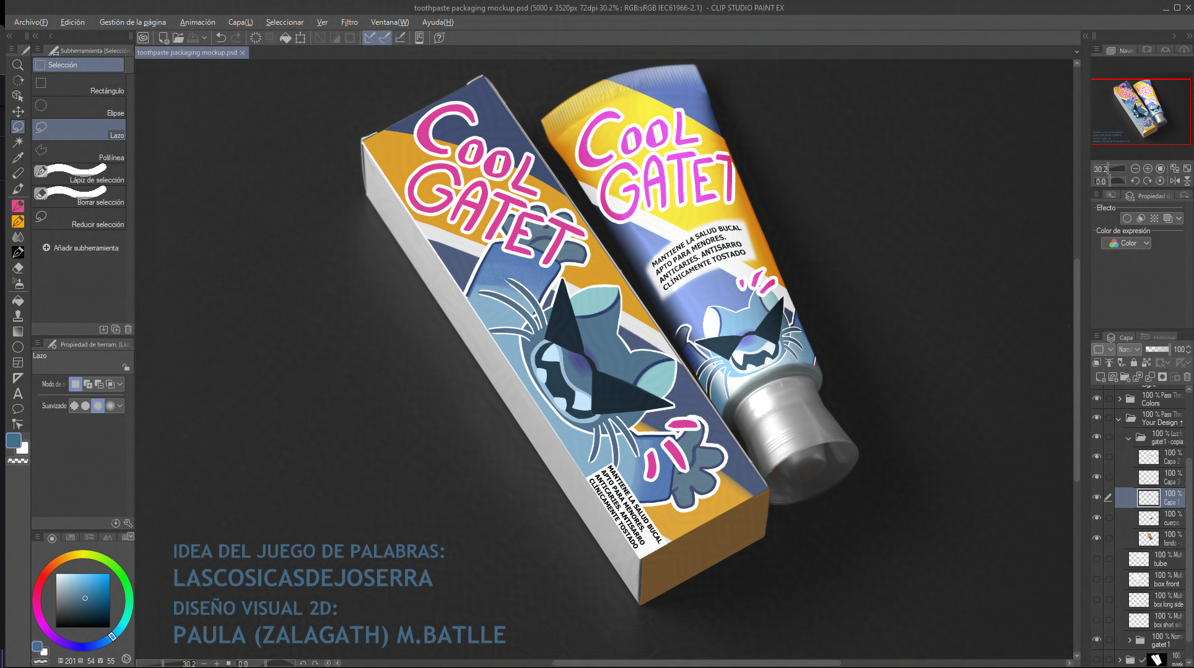Select the Zoom magnifier tool
This screenshot has height=668, width=1194.
tap(18, 65)
